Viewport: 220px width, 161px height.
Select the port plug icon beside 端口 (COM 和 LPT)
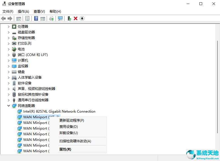point(14,55)
